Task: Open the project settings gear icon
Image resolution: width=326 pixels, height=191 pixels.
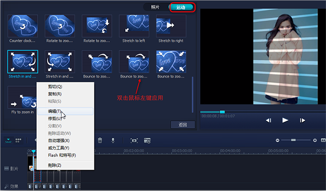Action: click(x=147, y=141)
